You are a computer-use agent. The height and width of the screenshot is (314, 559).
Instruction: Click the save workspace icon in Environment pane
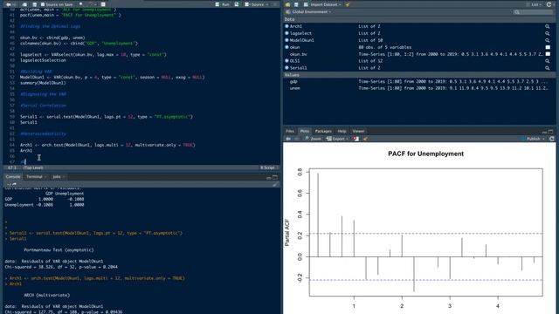[x=296, y=4]
